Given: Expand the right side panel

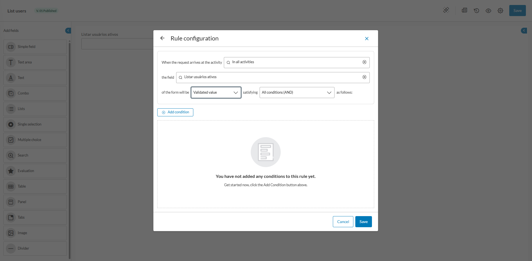Looking at the screenshot, I should click(524, 30).
